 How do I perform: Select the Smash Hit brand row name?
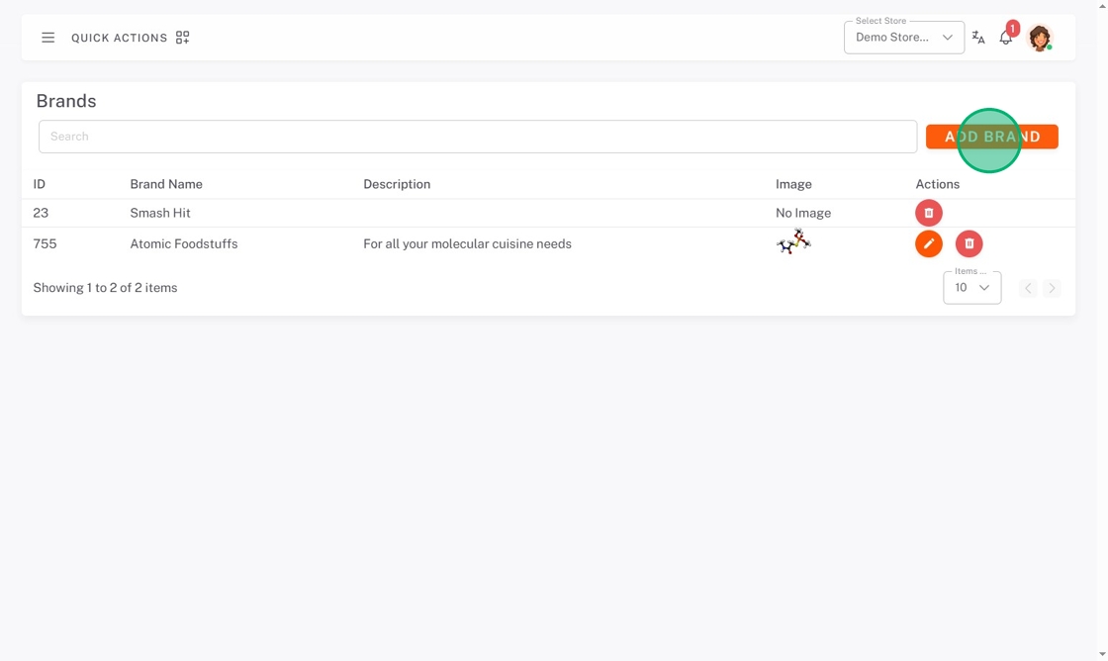(160, 213)
